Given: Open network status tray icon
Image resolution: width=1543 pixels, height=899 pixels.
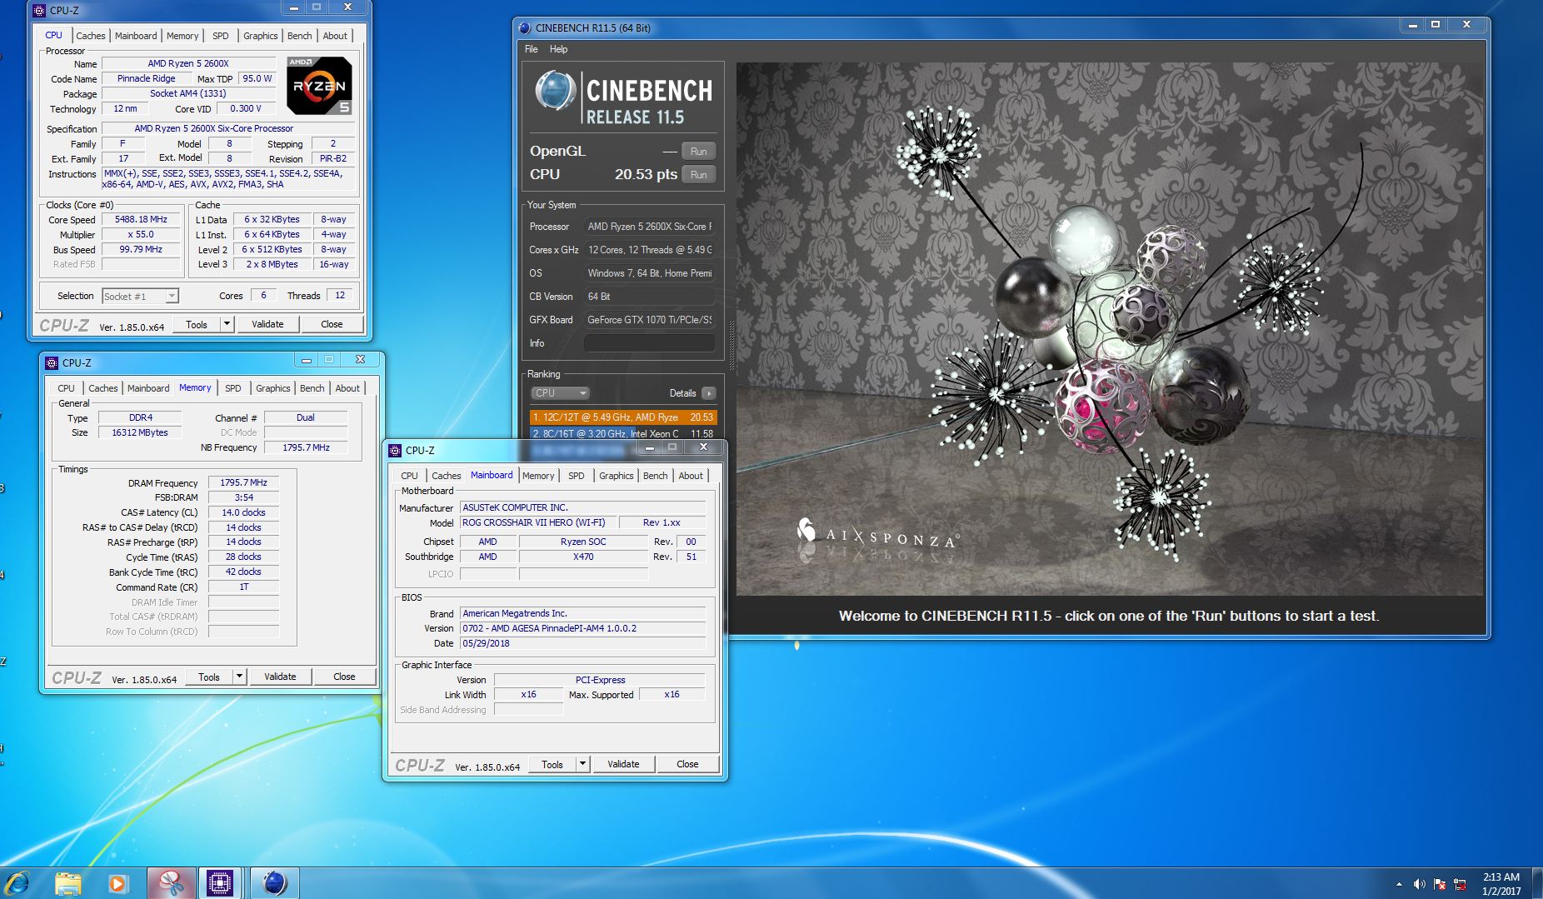Looking at the screenshot, I should (1460, 884).
